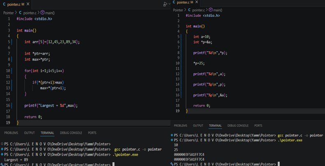Click the printf line printing &a
The image size is (325, 166).
tap(210, 96)
